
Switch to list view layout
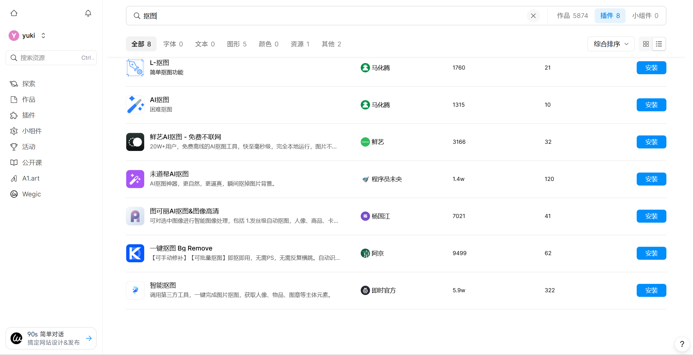[659, 44]
